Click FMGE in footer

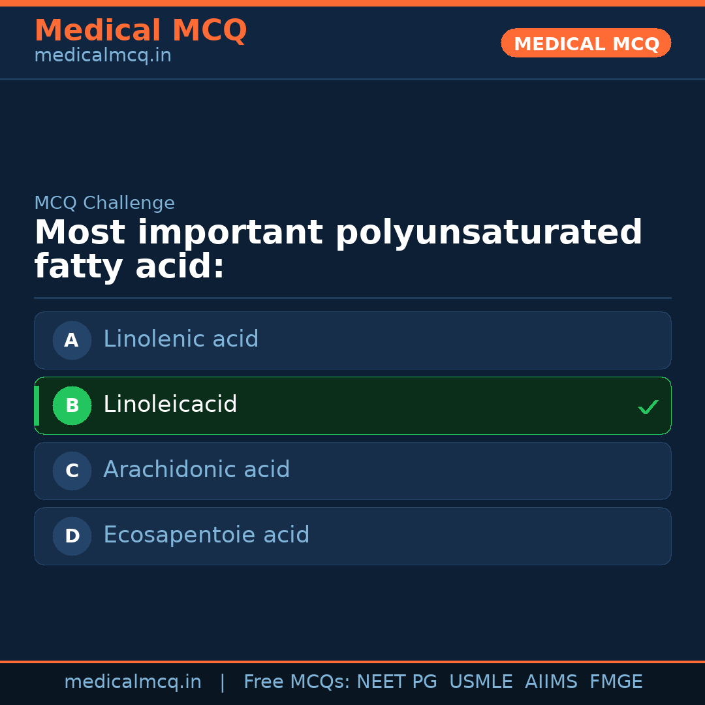coord(616,682)
